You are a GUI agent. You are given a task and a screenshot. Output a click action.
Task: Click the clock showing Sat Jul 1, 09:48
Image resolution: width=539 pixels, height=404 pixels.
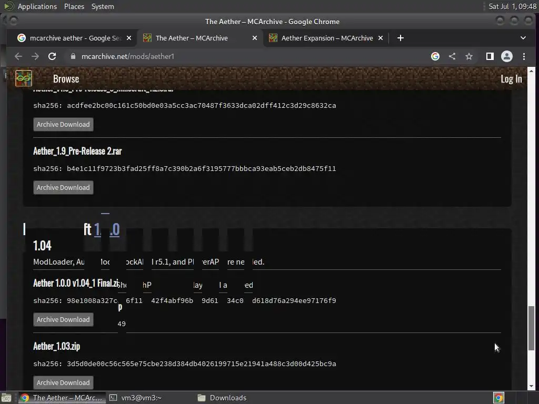[512, 6]
